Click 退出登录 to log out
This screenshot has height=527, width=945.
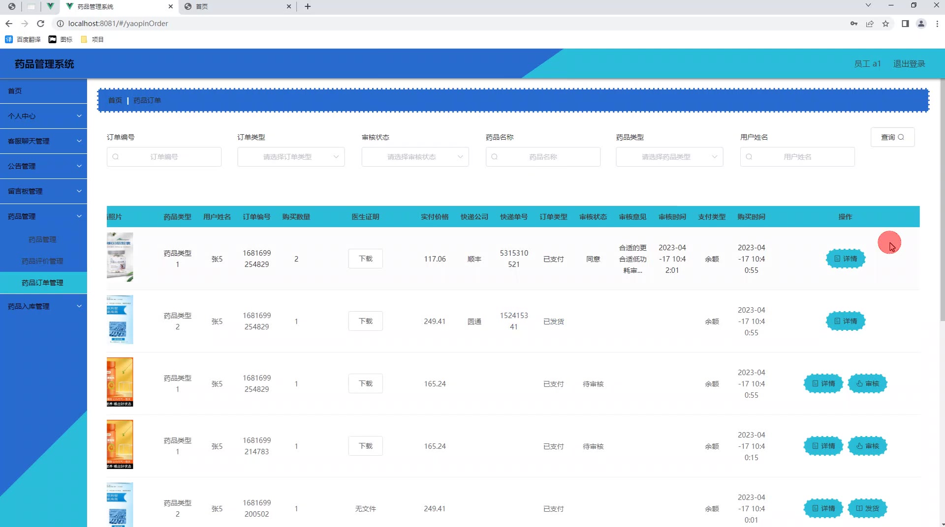pos(909,64)
